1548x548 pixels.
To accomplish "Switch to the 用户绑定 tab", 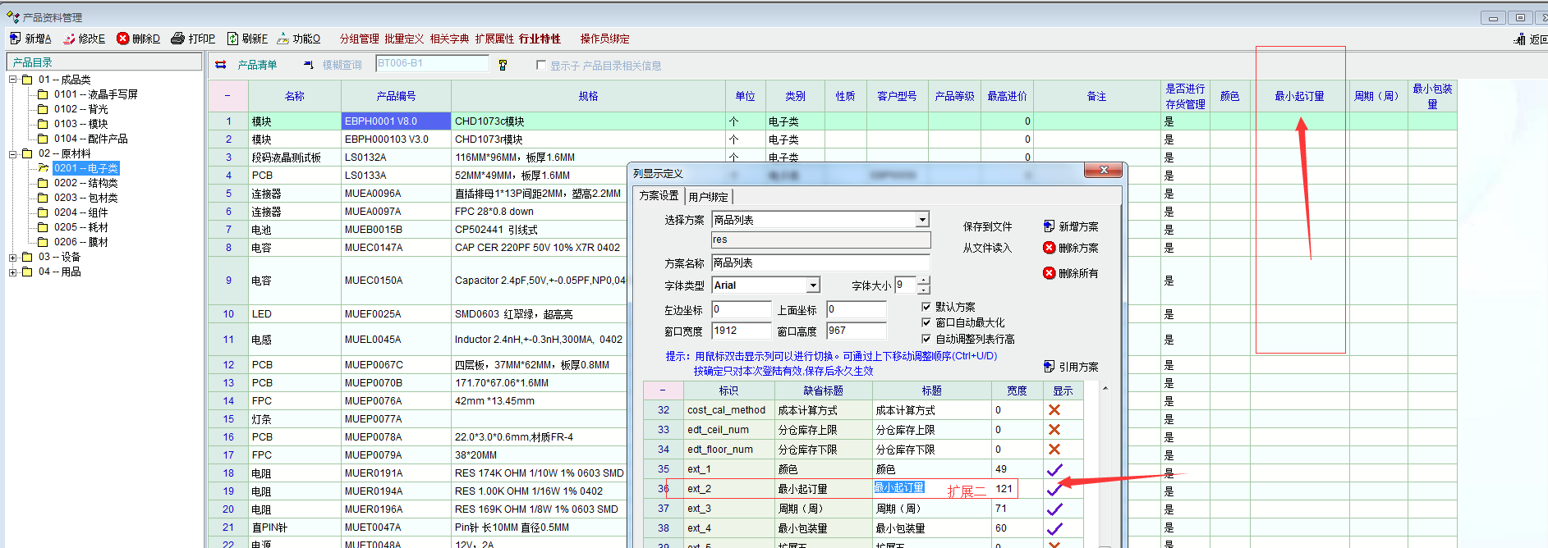I will (708, 197).
